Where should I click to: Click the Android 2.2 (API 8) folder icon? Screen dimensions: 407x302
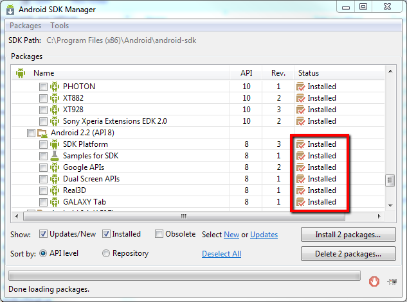point(42,133)
